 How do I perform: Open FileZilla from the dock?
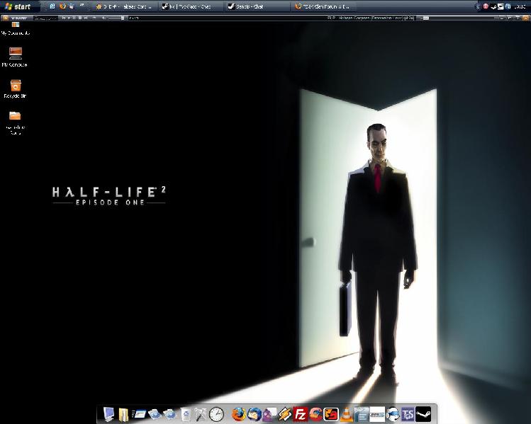point(300,414)
